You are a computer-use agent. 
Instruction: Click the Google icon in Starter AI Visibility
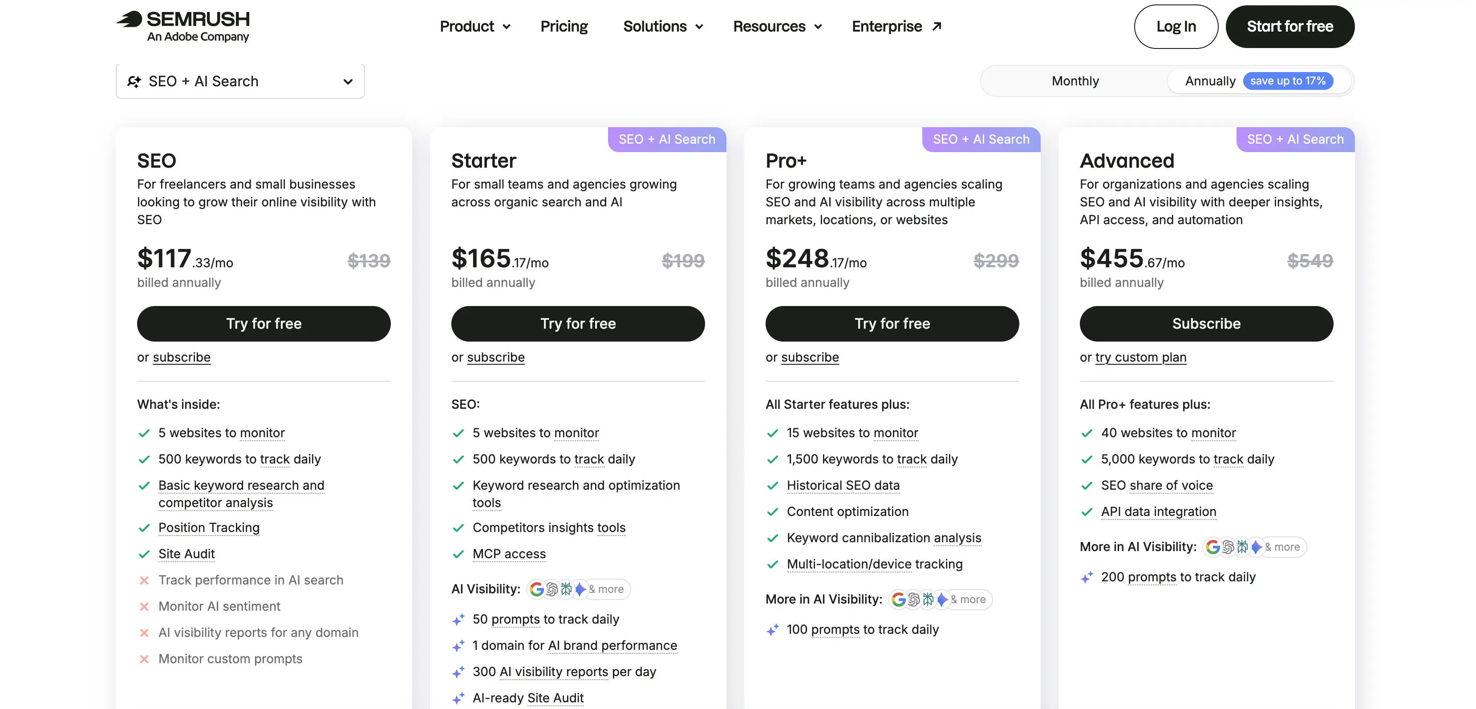(537, 589)
